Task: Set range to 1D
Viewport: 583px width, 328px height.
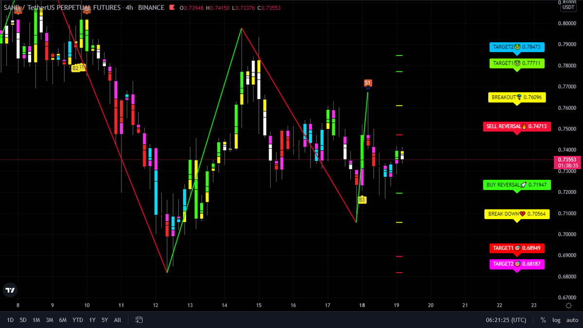Action: point(10,320)
